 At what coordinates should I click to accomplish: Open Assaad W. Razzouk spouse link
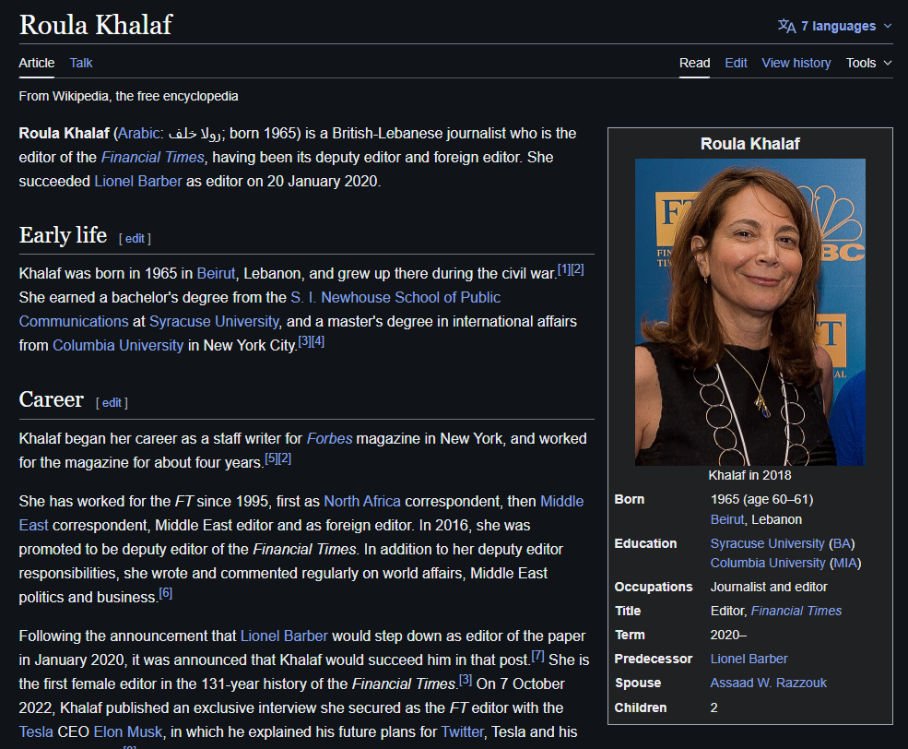click(x=769, y=683)
